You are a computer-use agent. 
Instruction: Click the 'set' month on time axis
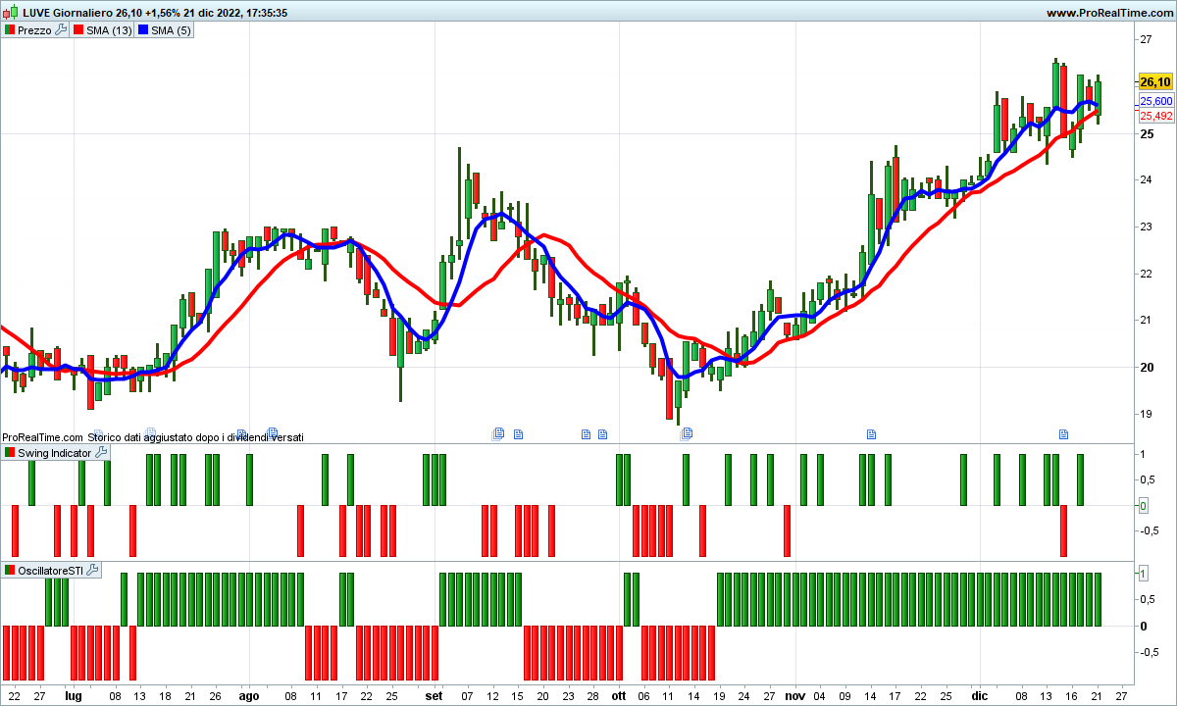434,695
